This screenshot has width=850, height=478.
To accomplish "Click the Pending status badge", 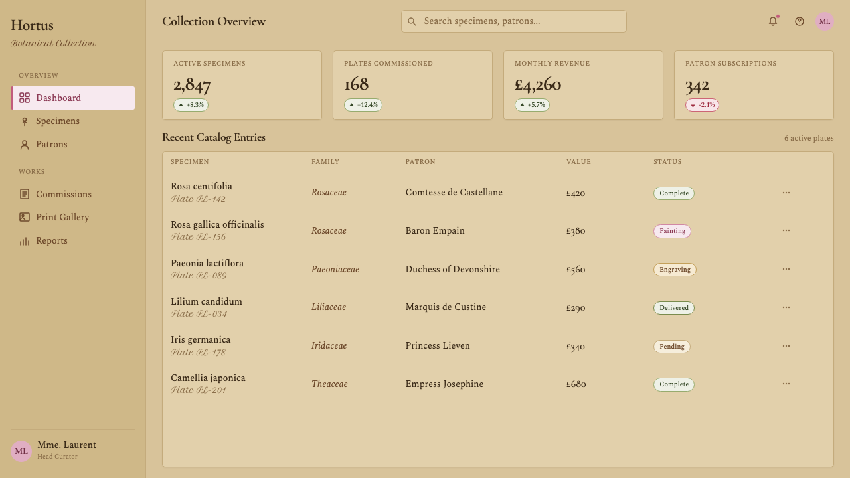I will [x=672, y=347].
